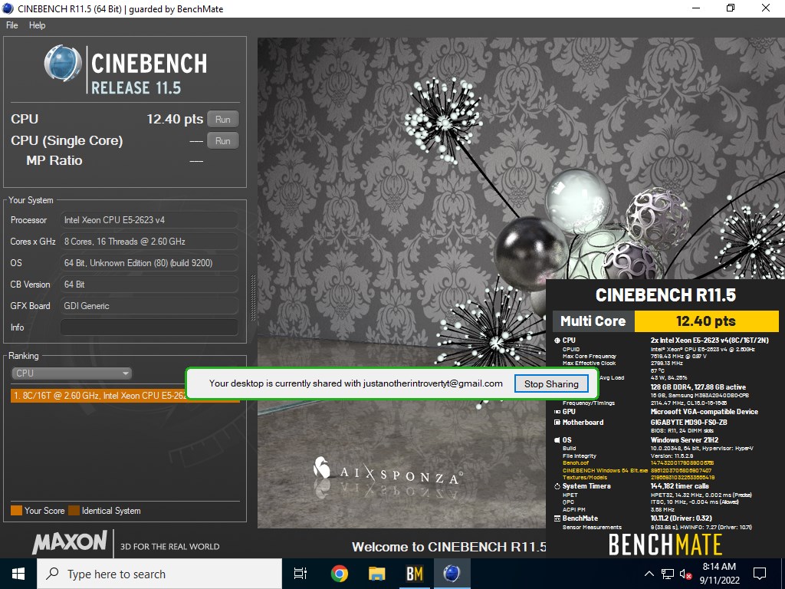
Task: Click the Windows Server 21H2 text
Action: point(685,439)
